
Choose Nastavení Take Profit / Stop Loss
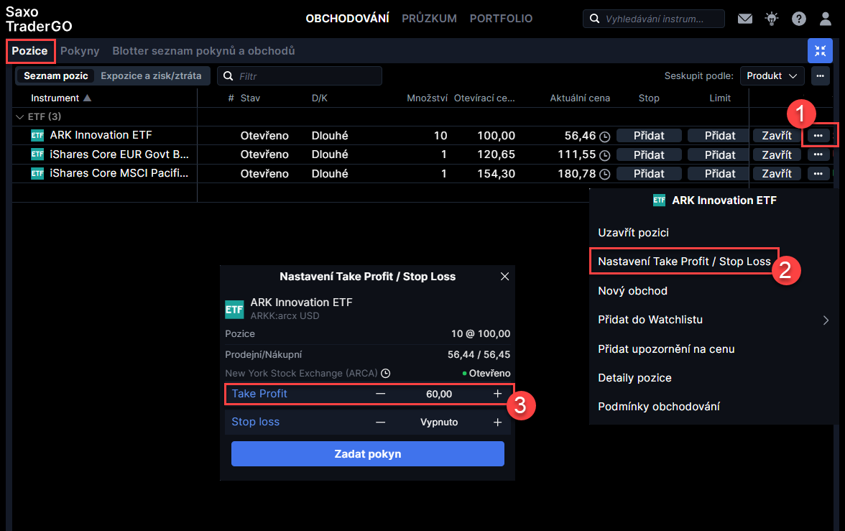click(684, 262)
